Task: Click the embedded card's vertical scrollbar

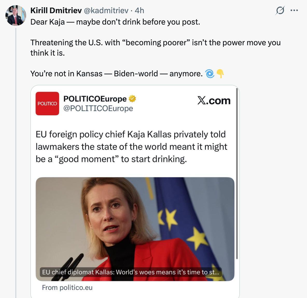Action: pos(237,173)
